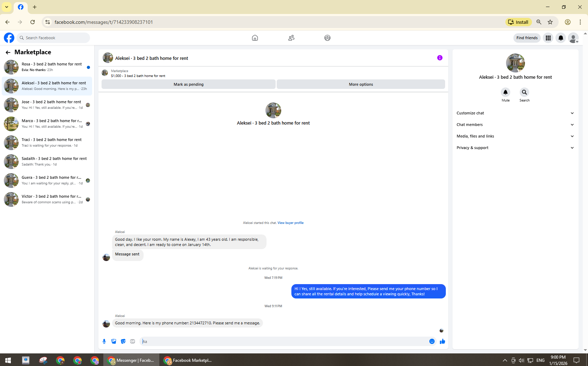Attach a file with the image icon
Screen dimensions: 588x366
(114, 342)
